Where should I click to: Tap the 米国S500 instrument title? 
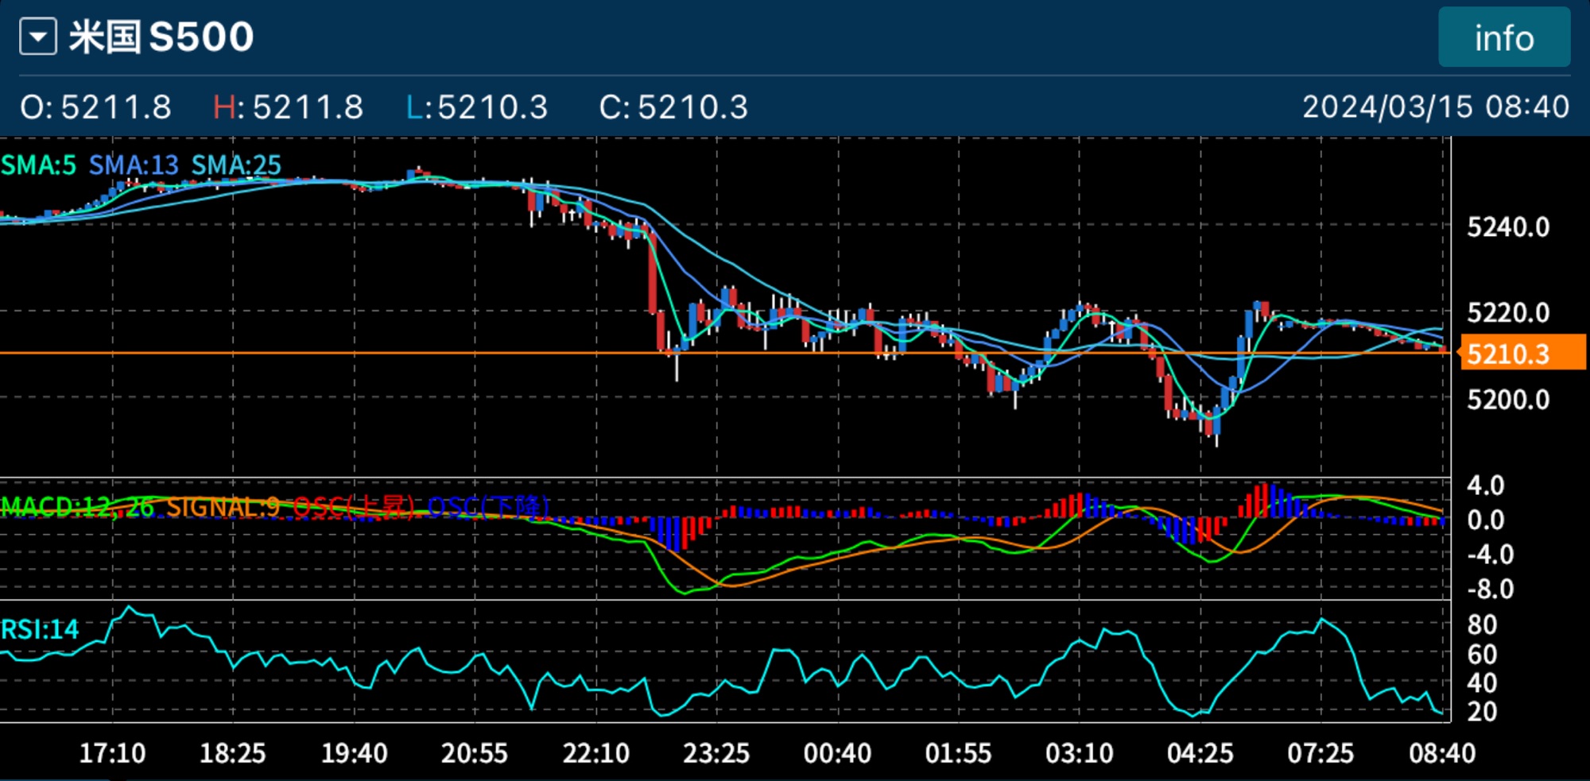pos(161,37)
